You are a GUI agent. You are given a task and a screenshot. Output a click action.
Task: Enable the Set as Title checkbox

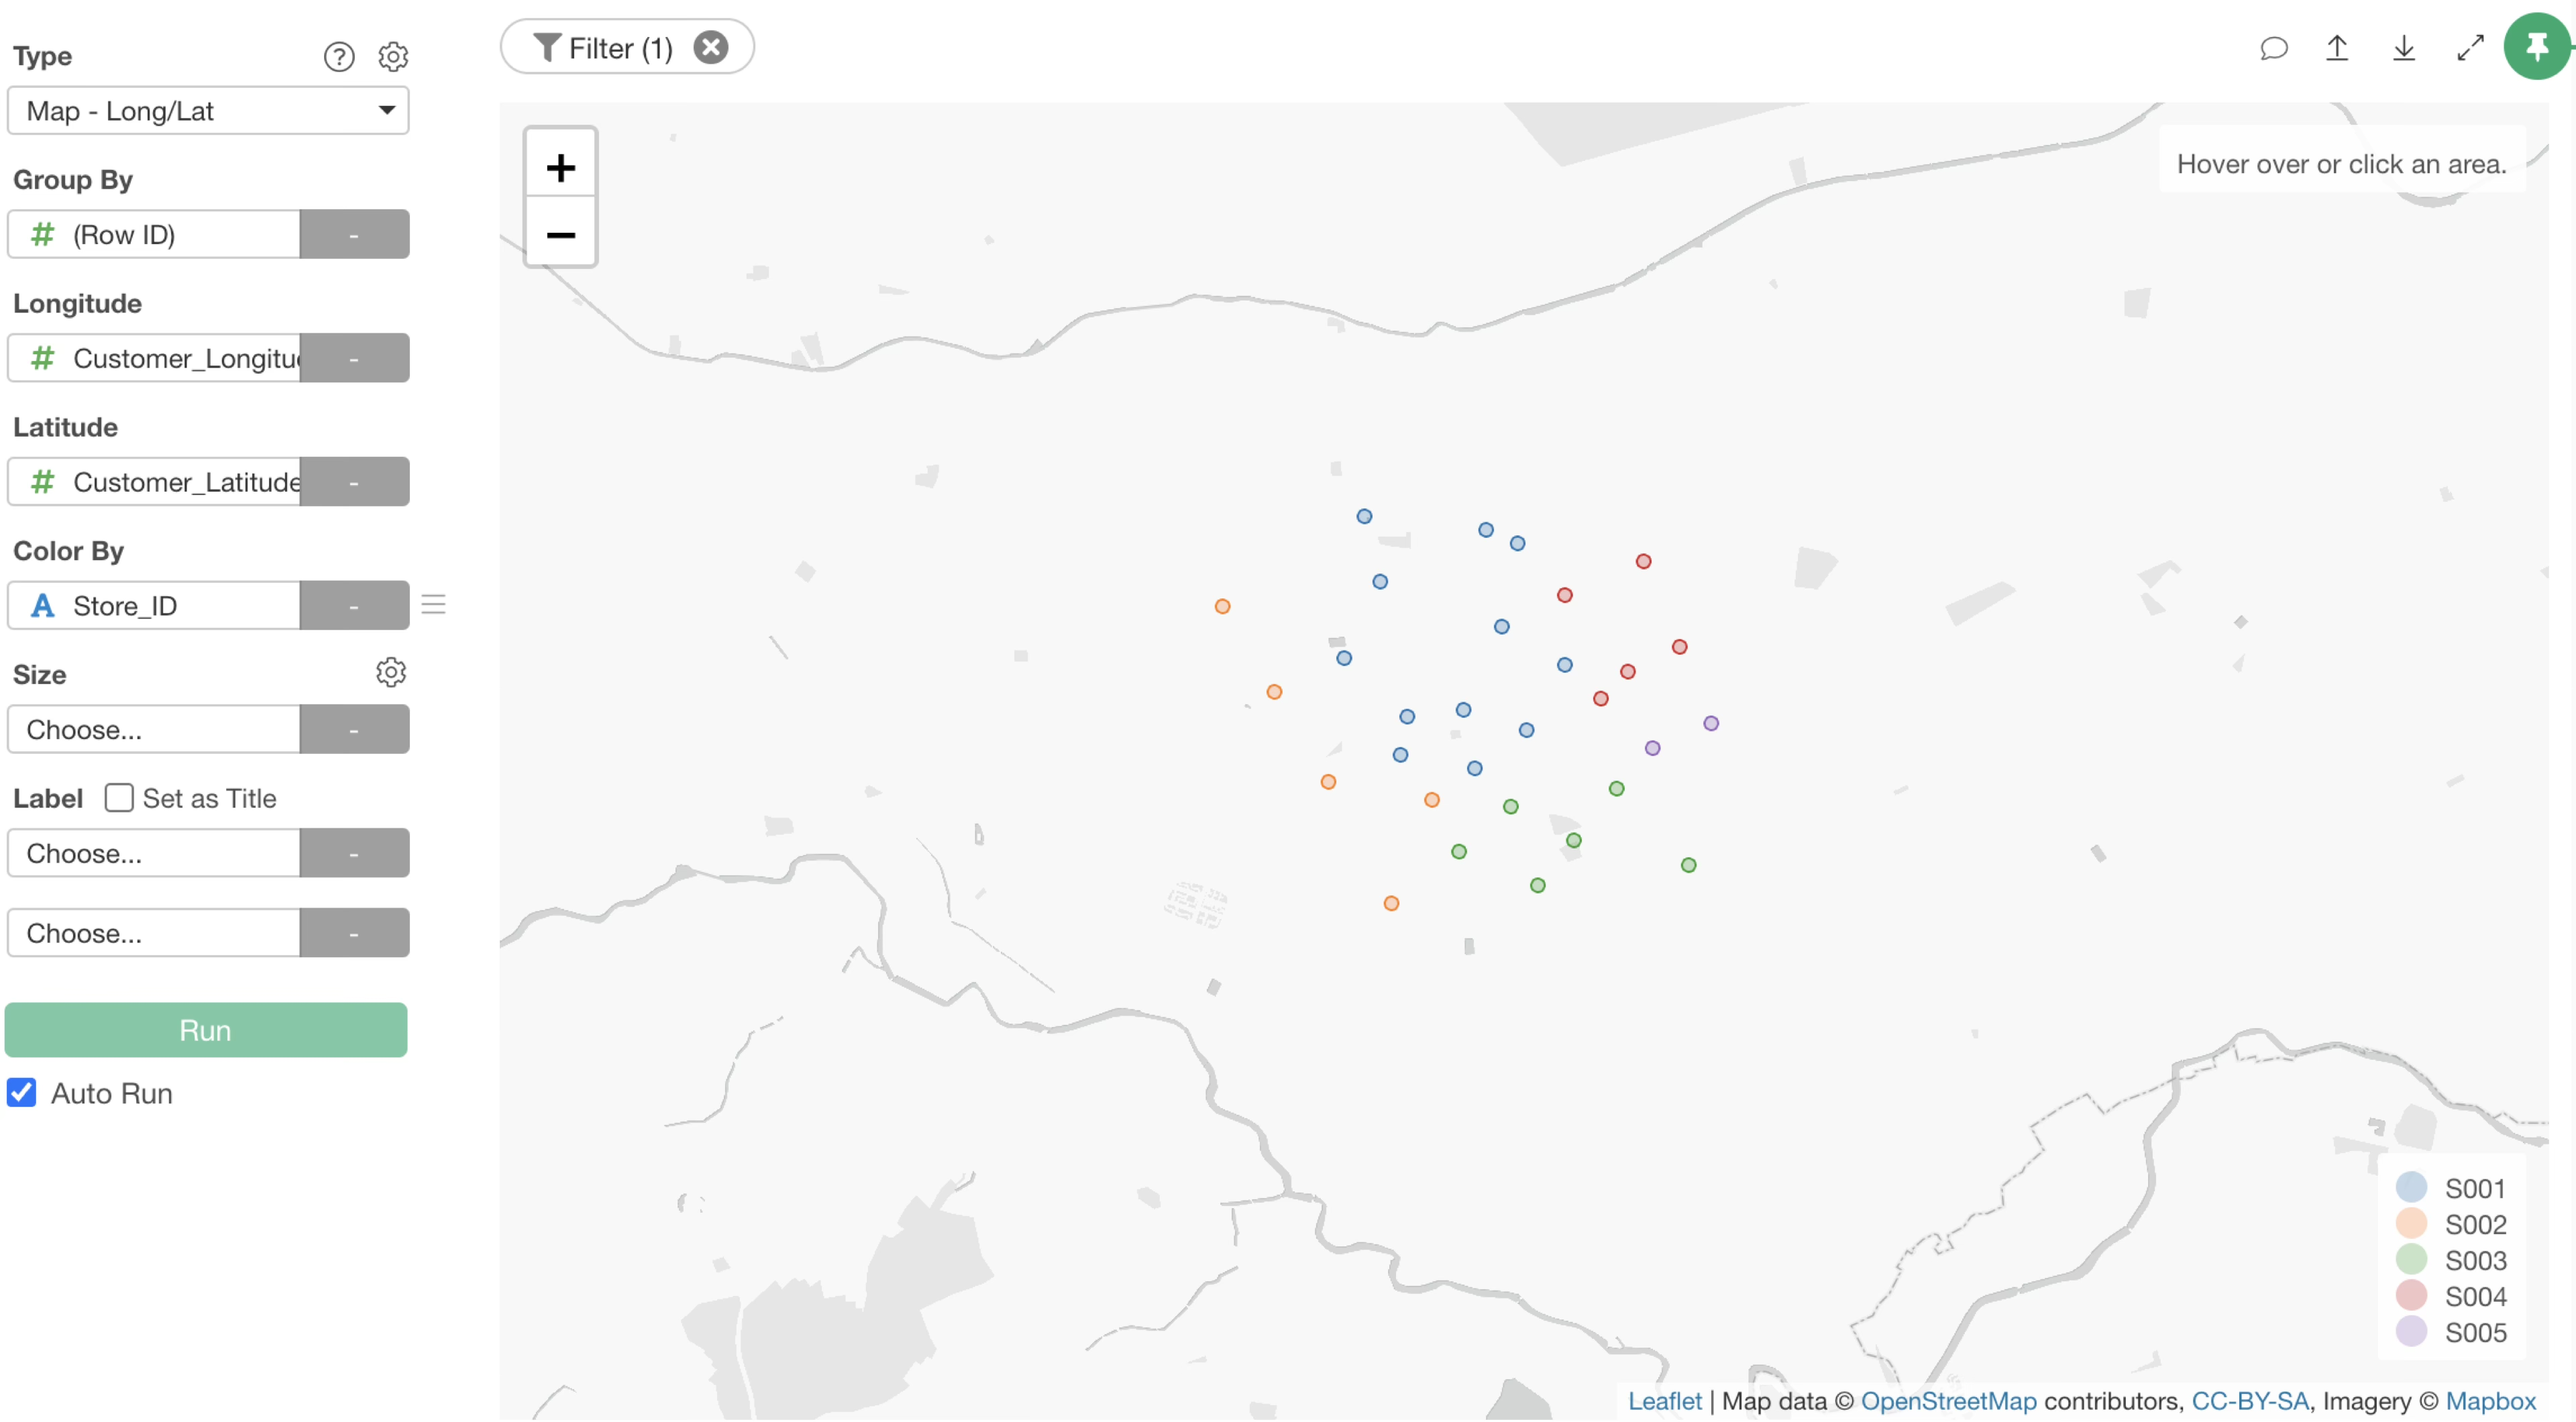click(119, 798)
